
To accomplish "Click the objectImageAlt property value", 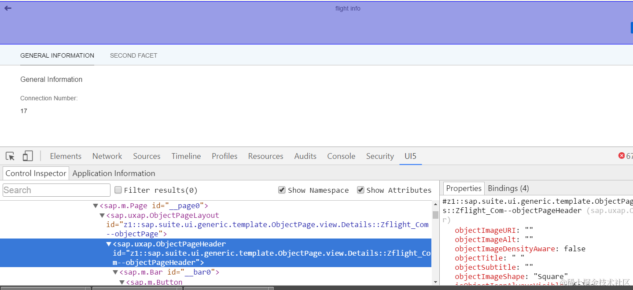I will [529, 239].
